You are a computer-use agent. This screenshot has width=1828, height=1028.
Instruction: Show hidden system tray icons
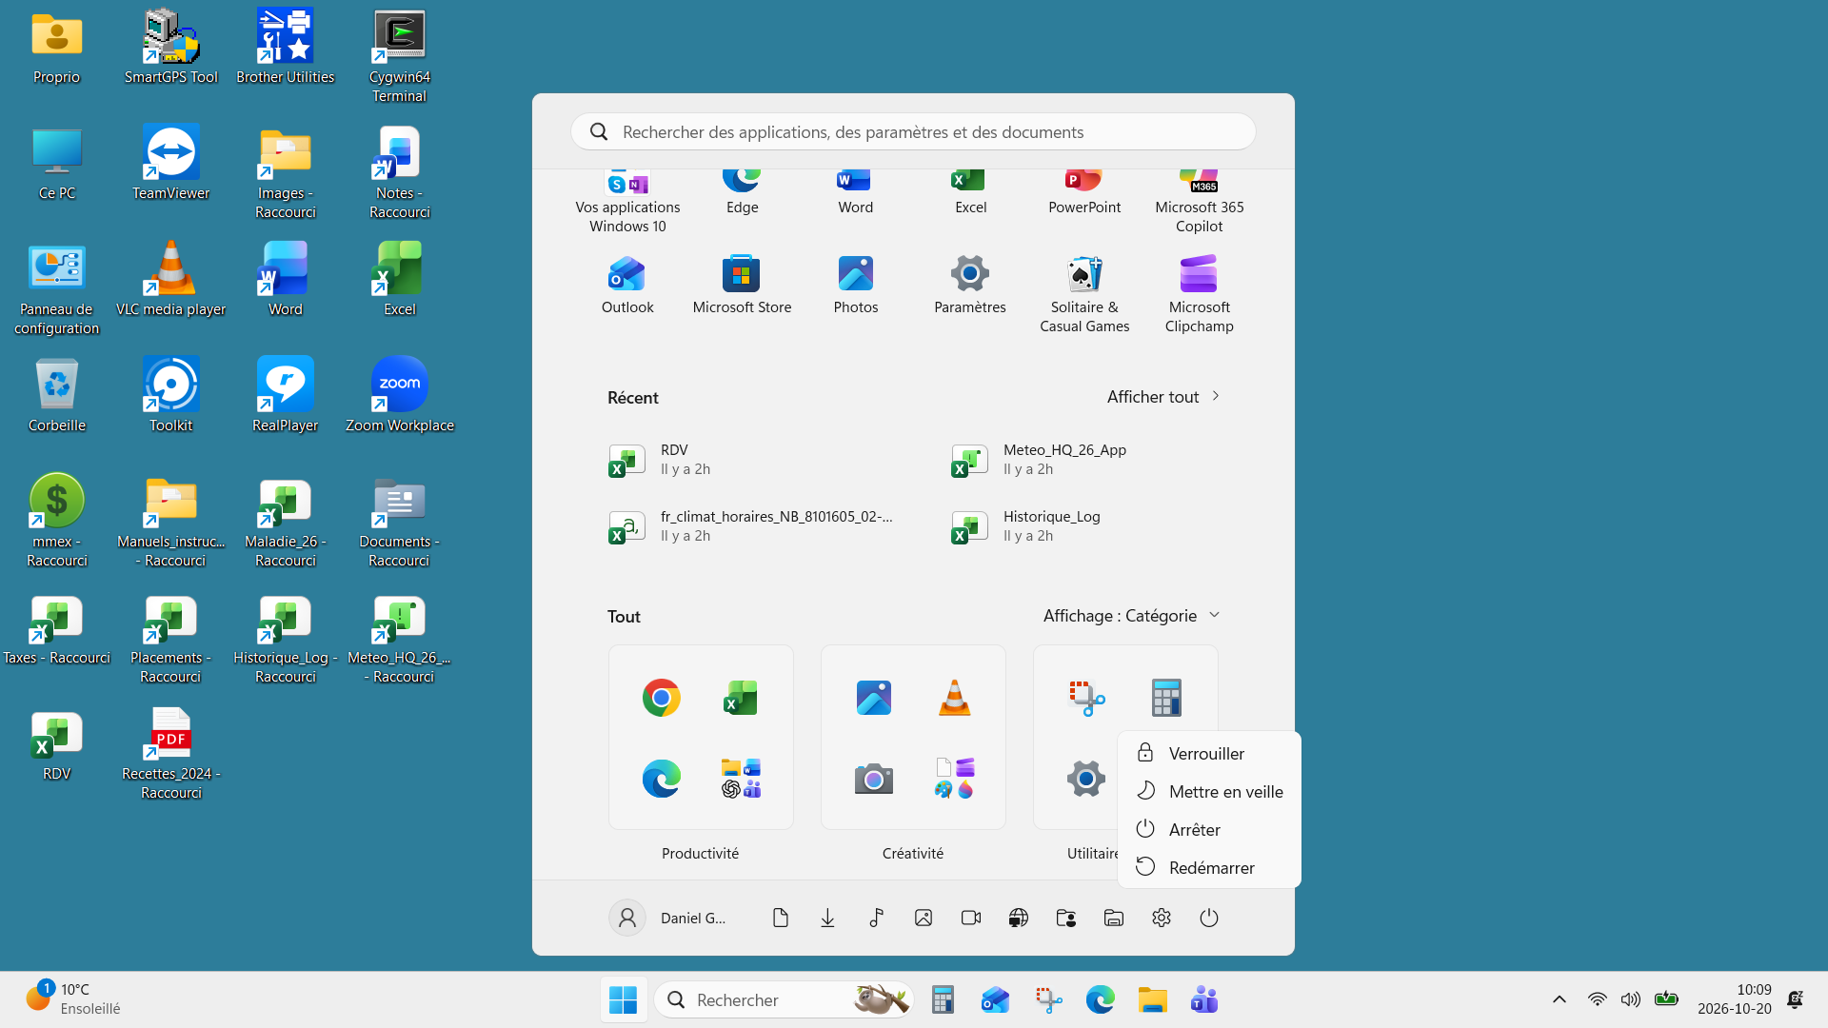[1559, 999]
